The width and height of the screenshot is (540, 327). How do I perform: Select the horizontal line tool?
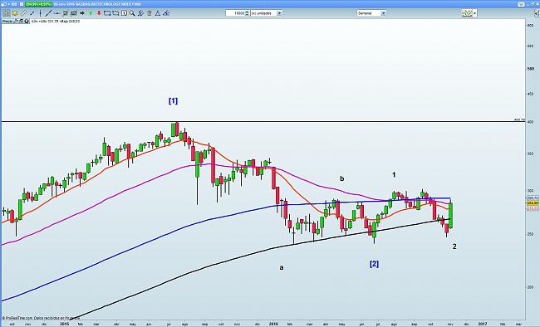(56, 13)
